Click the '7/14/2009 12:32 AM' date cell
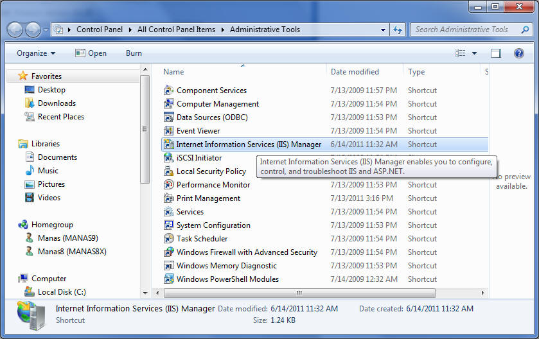Screen dimensions: 539x339 (364, 279)
